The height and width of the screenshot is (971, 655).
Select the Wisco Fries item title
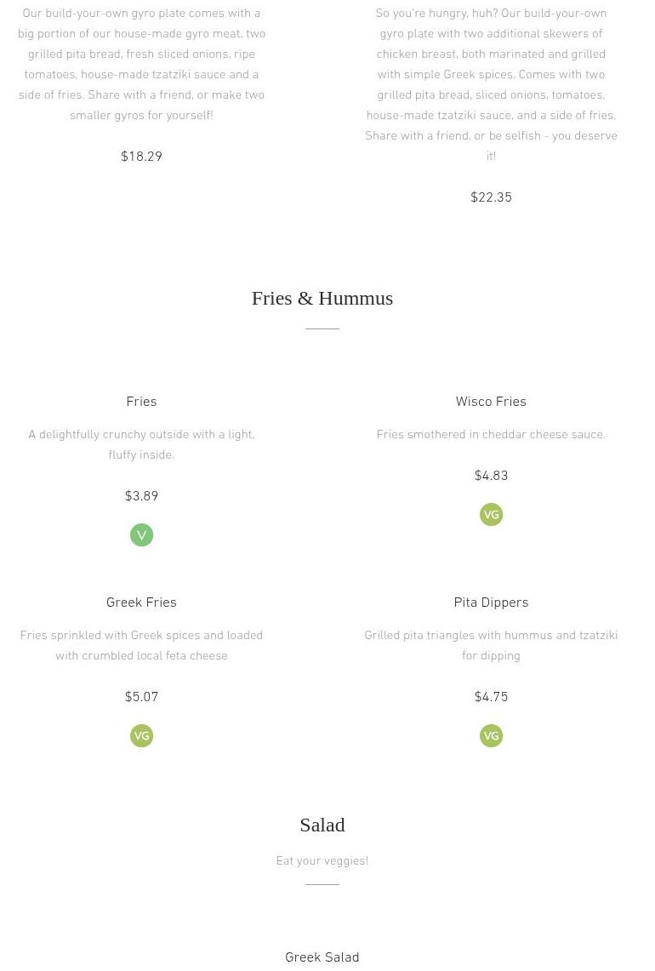491,402
